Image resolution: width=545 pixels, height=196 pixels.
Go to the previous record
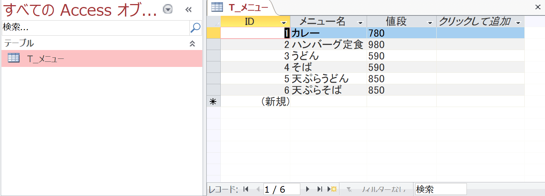[258, 189]
